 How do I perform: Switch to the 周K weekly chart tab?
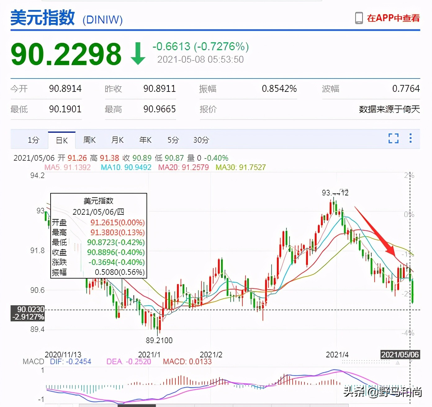[89, 140]
